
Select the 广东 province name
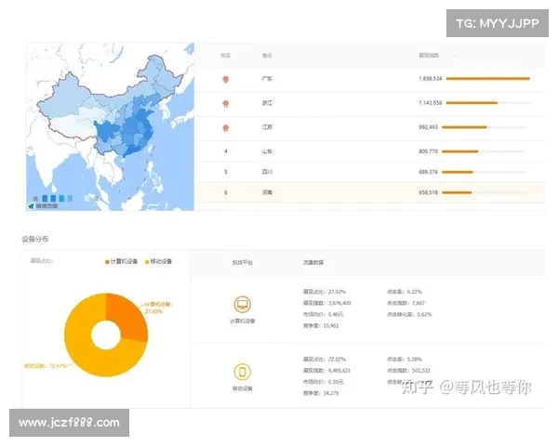(x=267, y=79)
